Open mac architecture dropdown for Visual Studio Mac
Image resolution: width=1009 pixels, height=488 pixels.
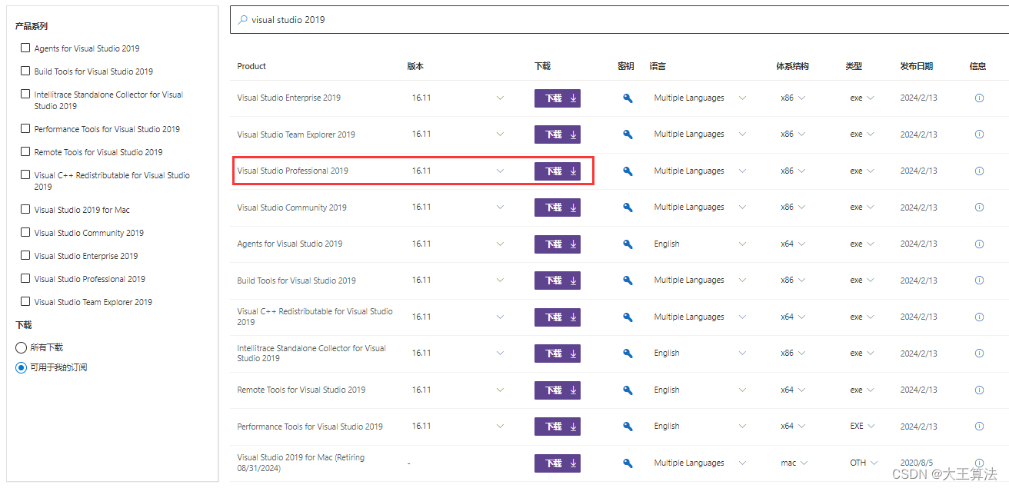(x=804, y=463)
